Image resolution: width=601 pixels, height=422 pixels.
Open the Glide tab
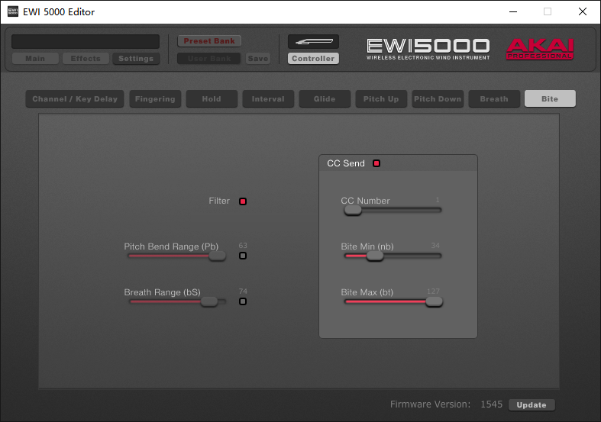325,99
